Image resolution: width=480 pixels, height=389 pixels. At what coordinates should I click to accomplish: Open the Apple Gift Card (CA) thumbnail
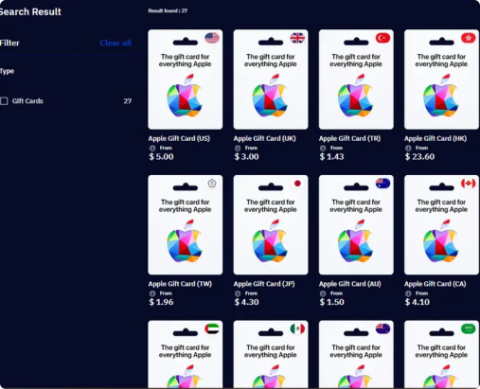441,225
